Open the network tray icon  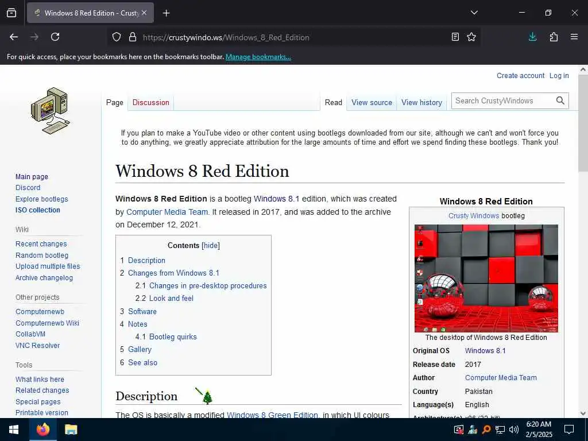pos(500,430)
